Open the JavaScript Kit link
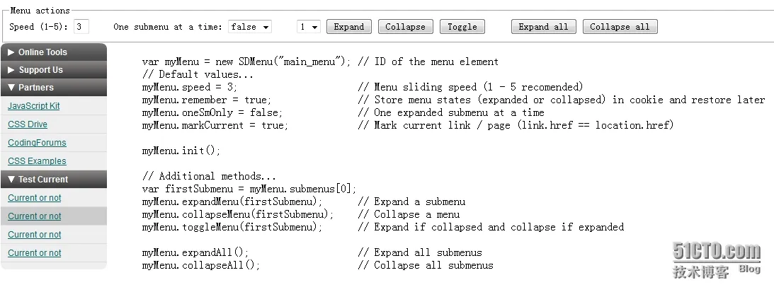The image size is (774, 292). 33,105
